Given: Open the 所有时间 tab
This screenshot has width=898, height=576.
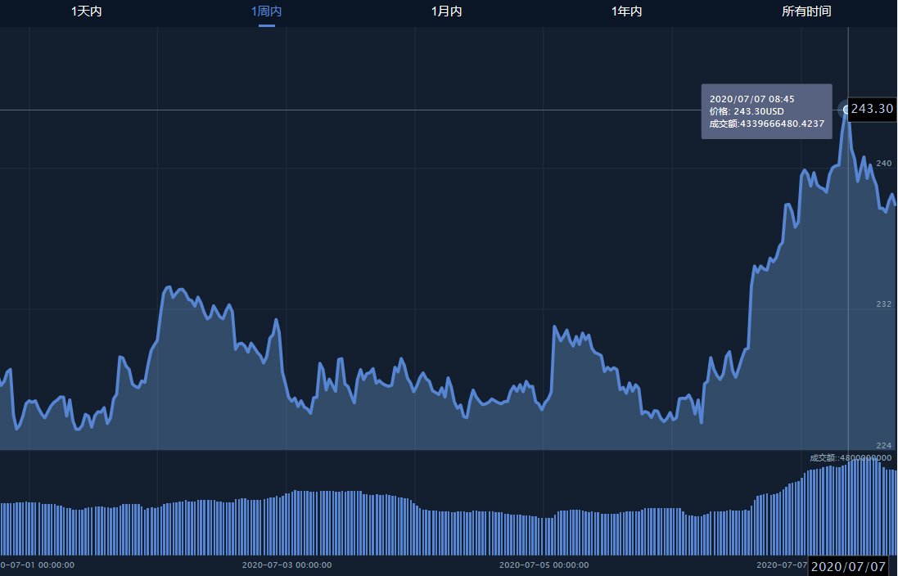Looking at the screenshot, I should pos(806,11).
